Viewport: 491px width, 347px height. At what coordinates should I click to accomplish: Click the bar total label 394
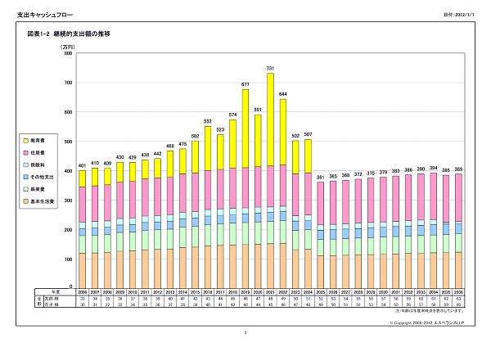coord(434,168)
